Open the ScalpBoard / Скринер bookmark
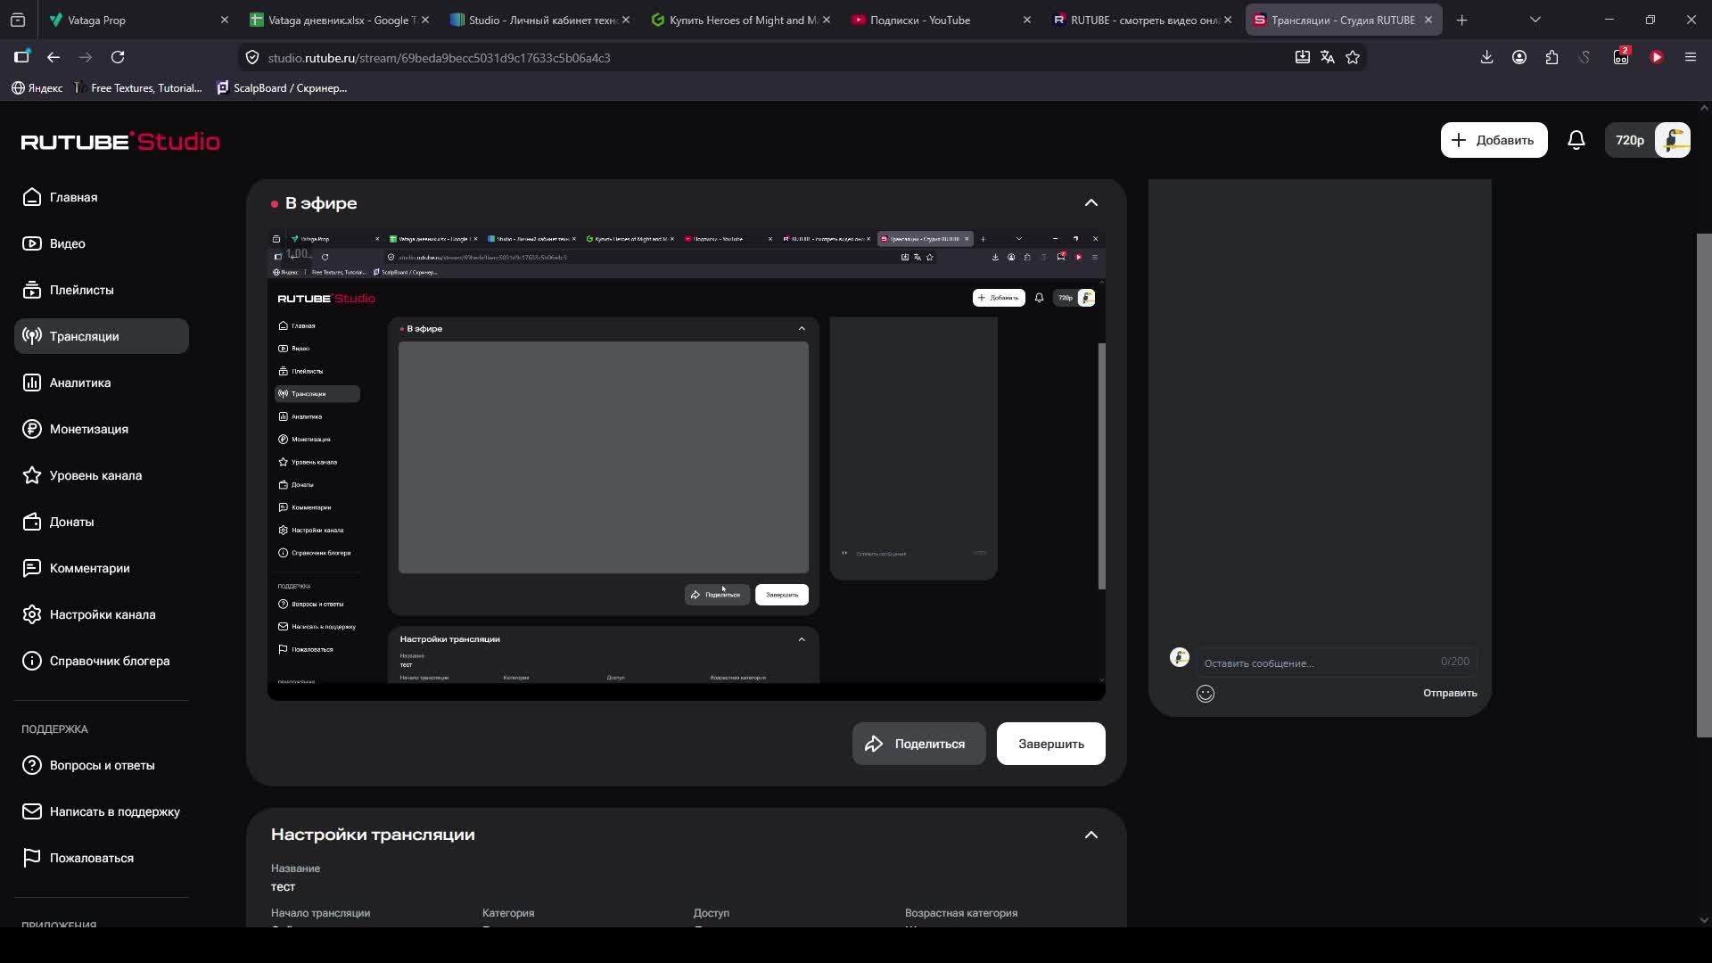1712x963 pixels. pyautogui.click(x=282, y=87)
